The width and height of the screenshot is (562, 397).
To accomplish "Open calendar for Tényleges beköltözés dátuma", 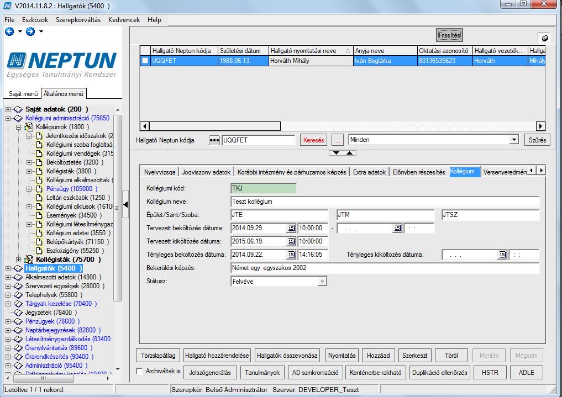I will point(291,255).
